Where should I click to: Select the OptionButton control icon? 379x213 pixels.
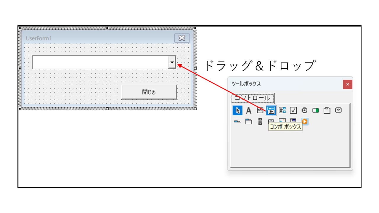point(304,110)
